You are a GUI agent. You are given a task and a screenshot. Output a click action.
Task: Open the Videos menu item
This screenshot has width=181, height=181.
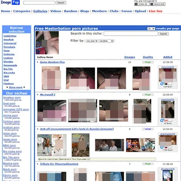[x=56, y=11]
